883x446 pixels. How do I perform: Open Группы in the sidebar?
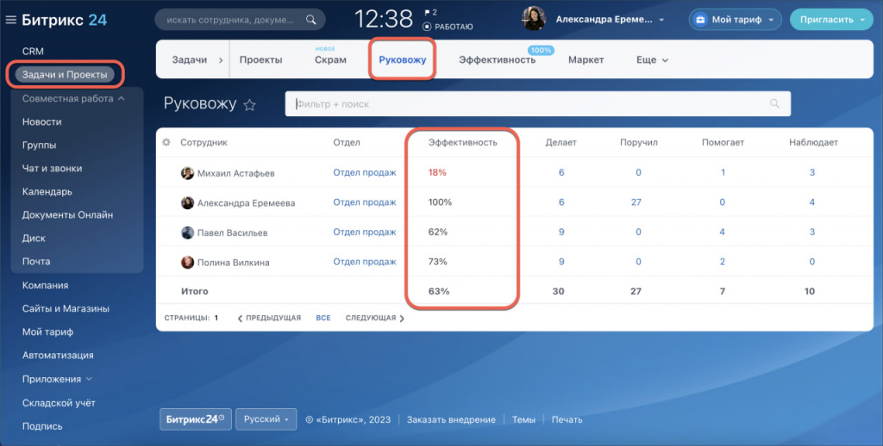39,146
